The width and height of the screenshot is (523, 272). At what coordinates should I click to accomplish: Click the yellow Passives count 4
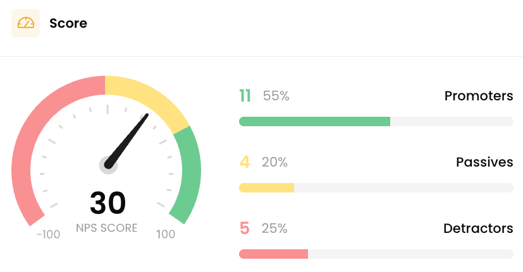(x=245, y=162)
